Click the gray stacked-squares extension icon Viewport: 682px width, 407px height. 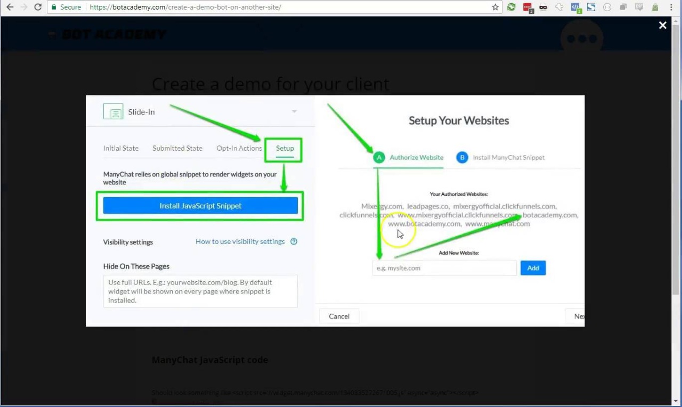[623, 7]
